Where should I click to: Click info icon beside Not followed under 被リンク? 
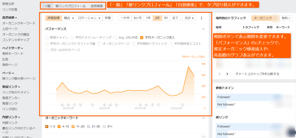coord(235,134)
